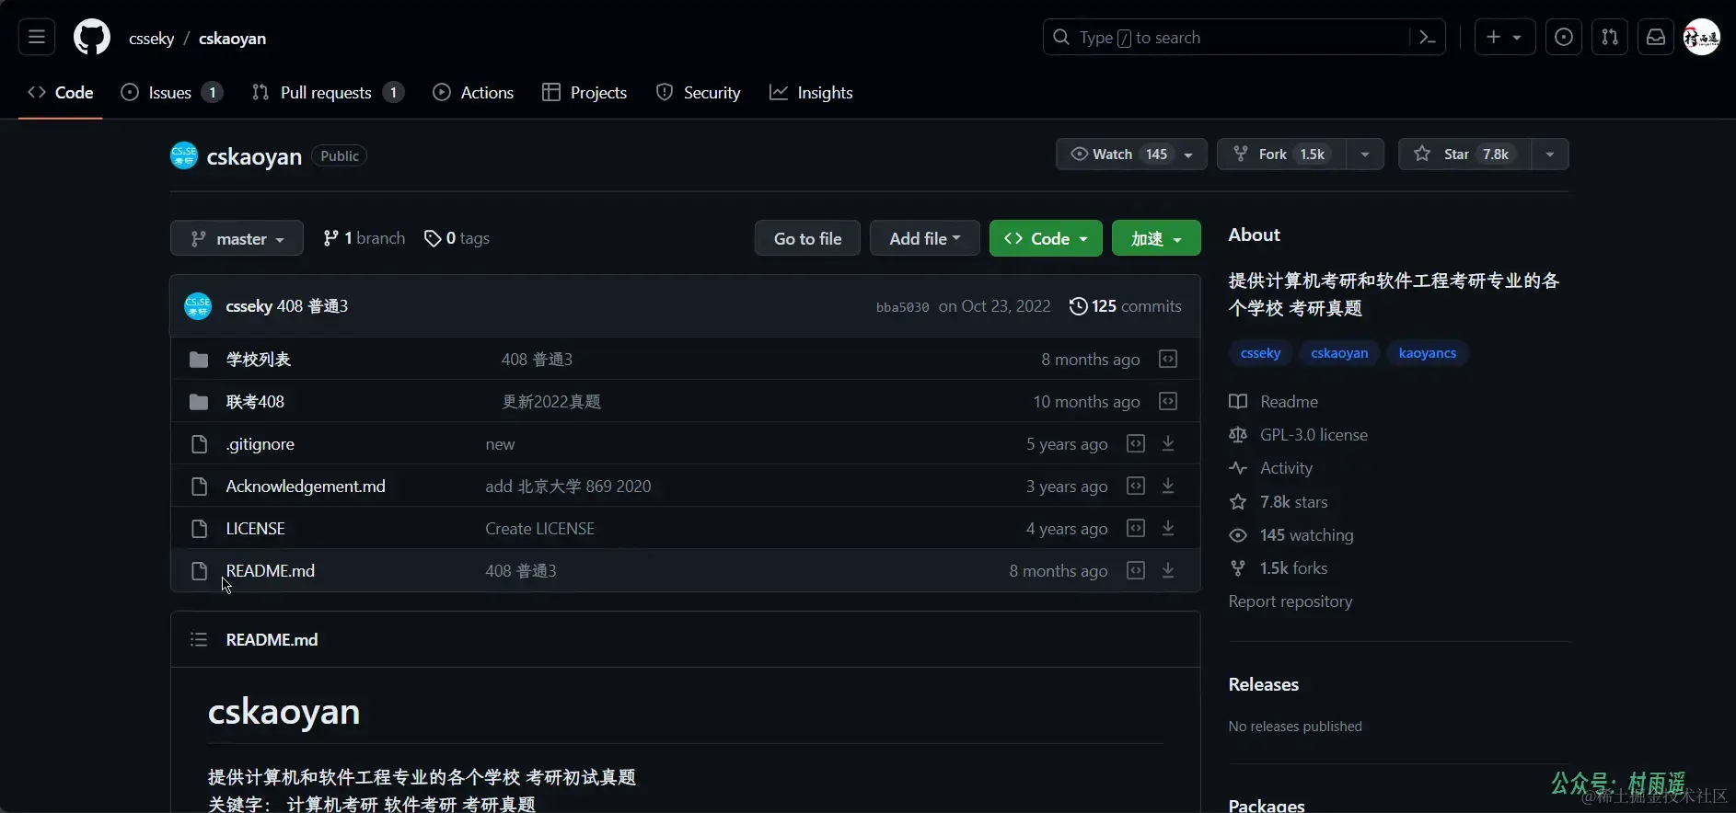Click the GitHub logo homepage icon

(92, 38)
